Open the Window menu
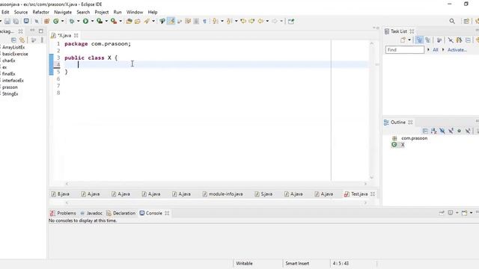 point(135,12)
